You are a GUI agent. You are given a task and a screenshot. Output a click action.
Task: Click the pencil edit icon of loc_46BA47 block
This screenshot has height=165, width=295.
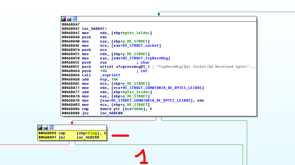(69, 19)
